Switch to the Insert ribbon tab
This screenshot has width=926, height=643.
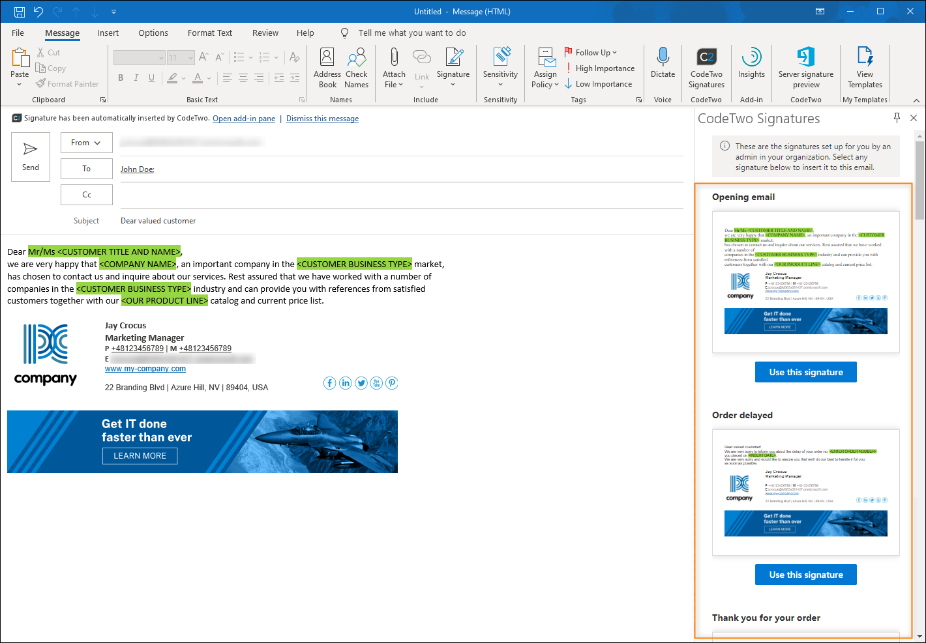pos(108,33)
